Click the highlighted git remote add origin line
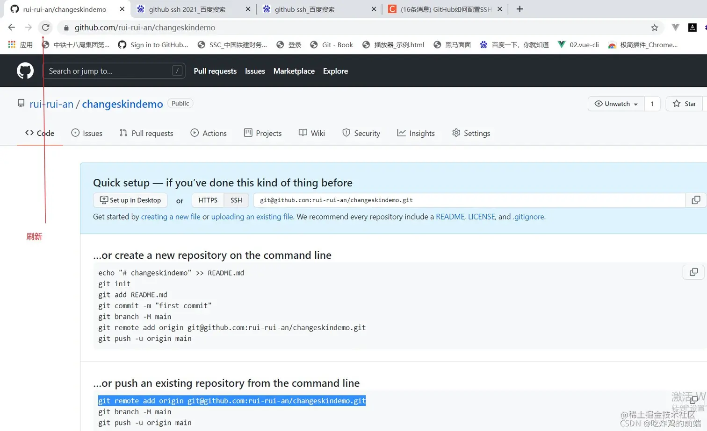Viewport: 707px width, 431px height. [x=232, y=401]
